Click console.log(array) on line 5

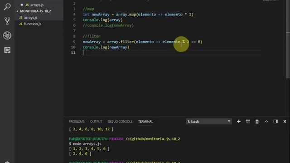pyautogui.click(x=103, y=20)
